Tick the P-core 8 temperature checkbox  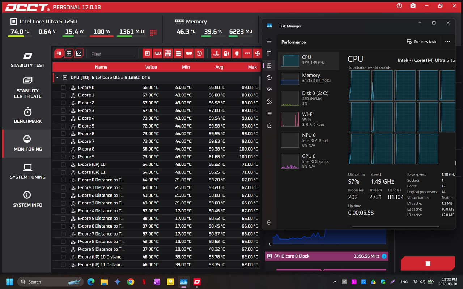click(63, 149)
